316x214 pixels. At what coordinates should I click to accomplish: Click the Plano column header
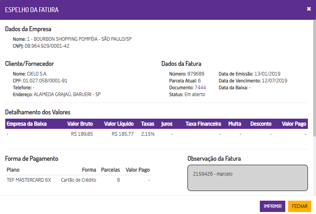[13, 170]
